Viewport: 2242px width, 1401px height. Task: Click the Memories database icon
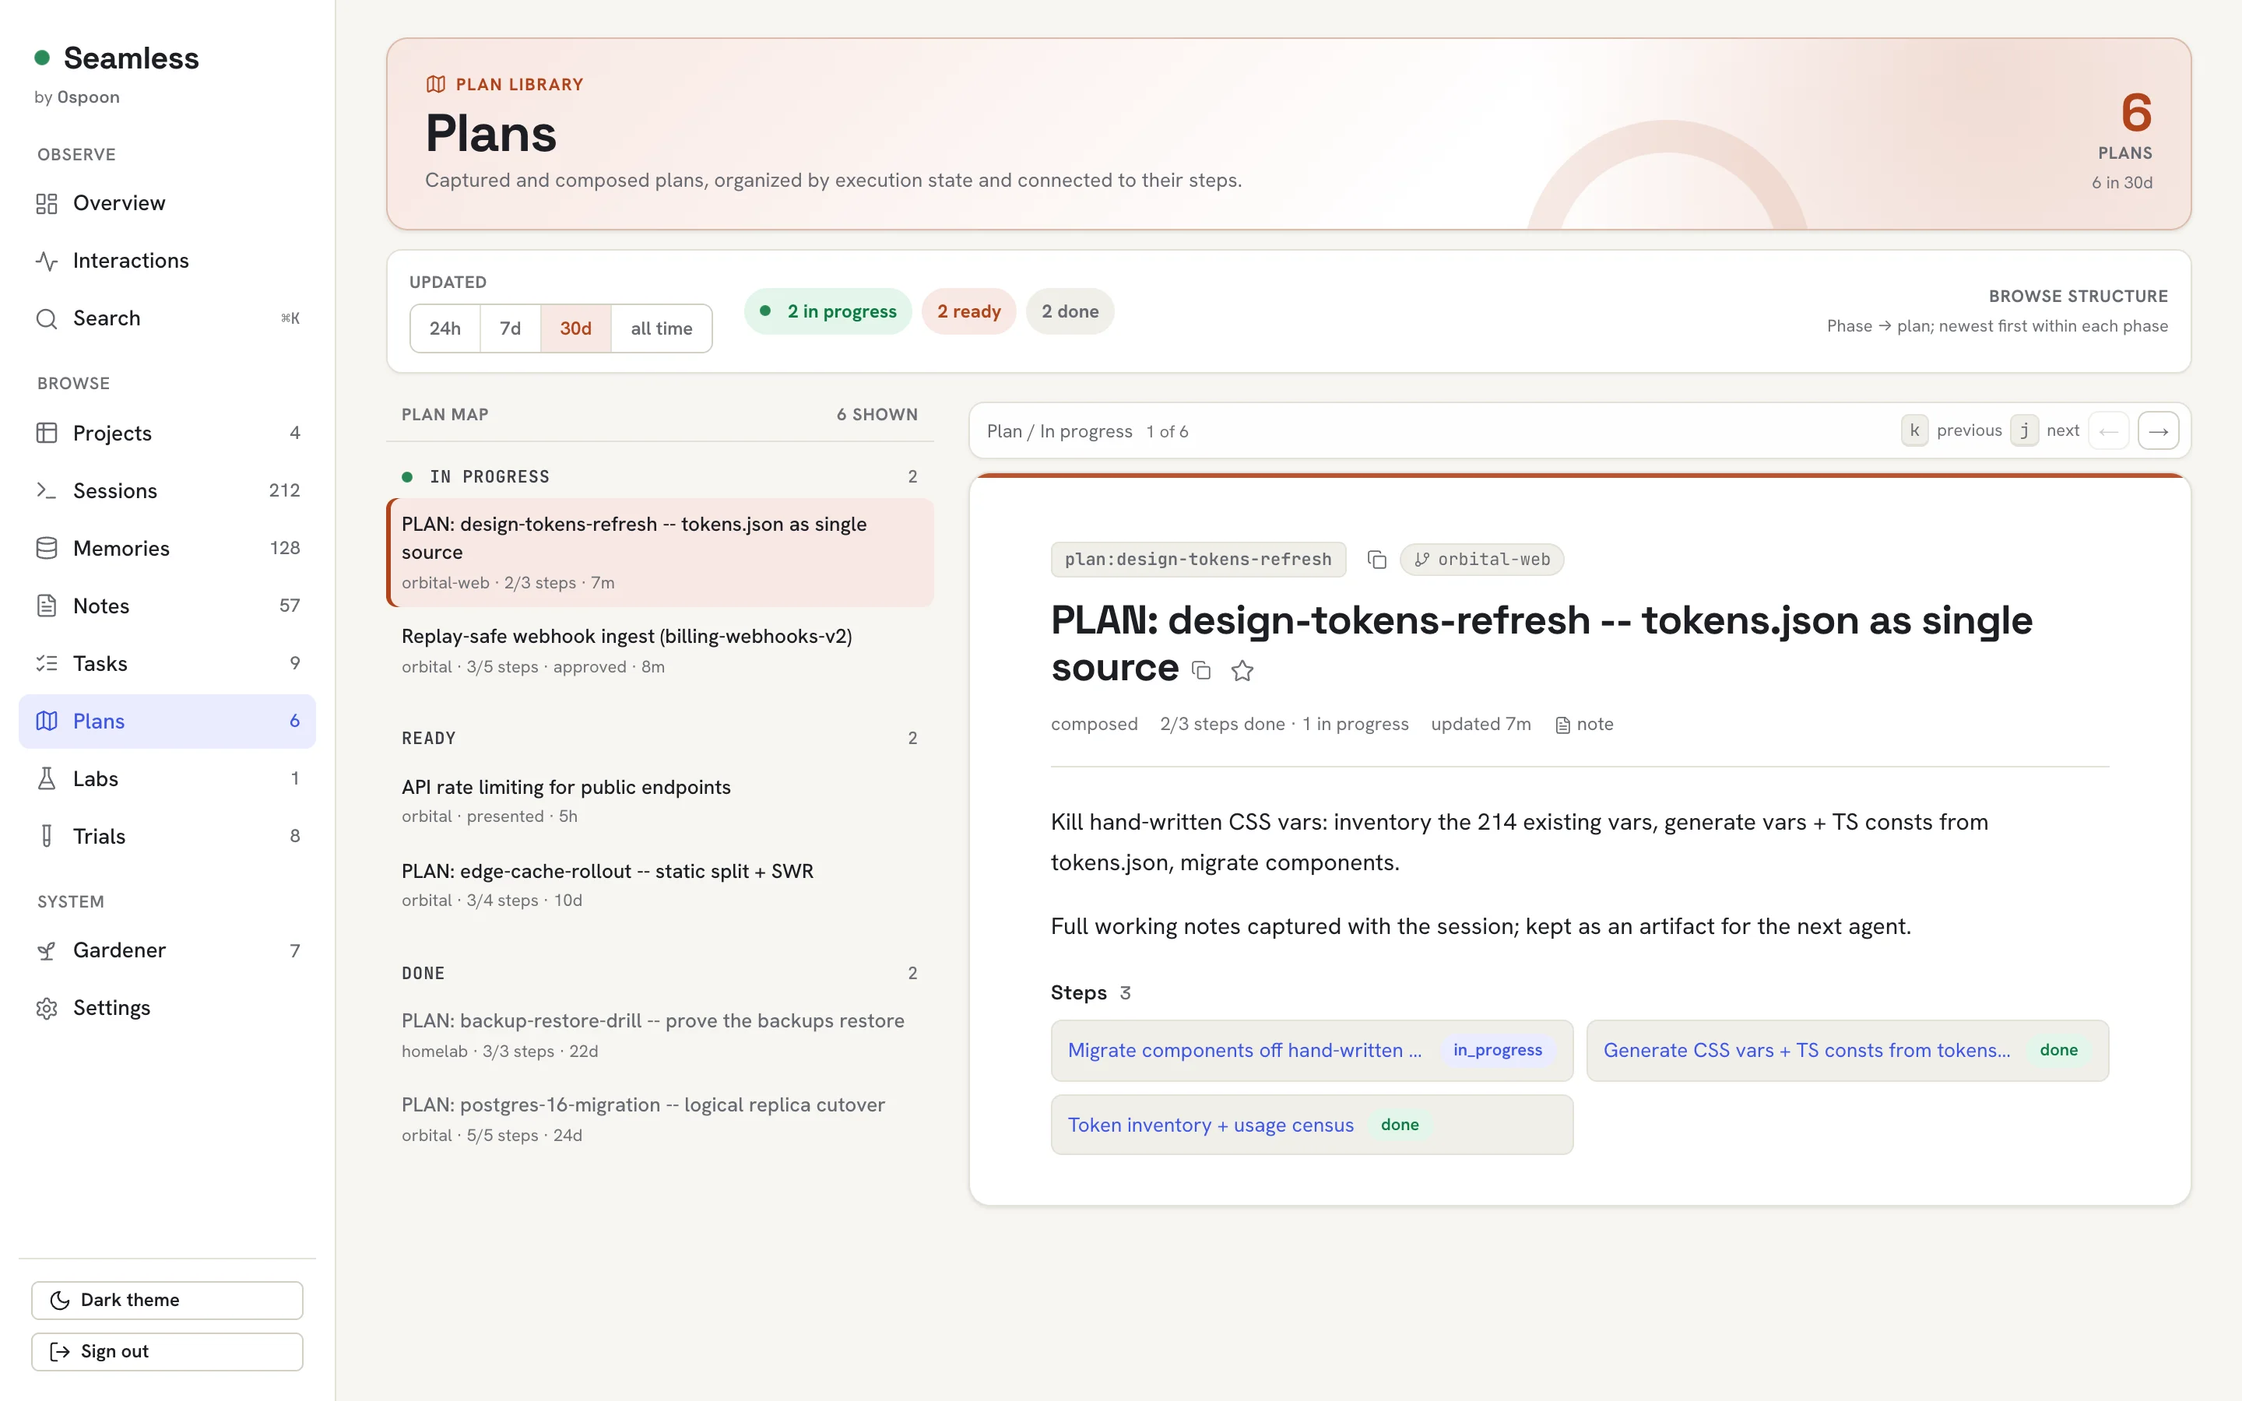coord(47,549)
